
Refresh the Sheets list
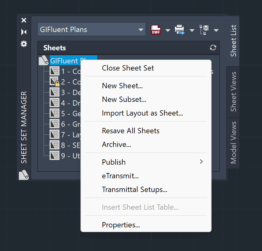click(212, 48)
